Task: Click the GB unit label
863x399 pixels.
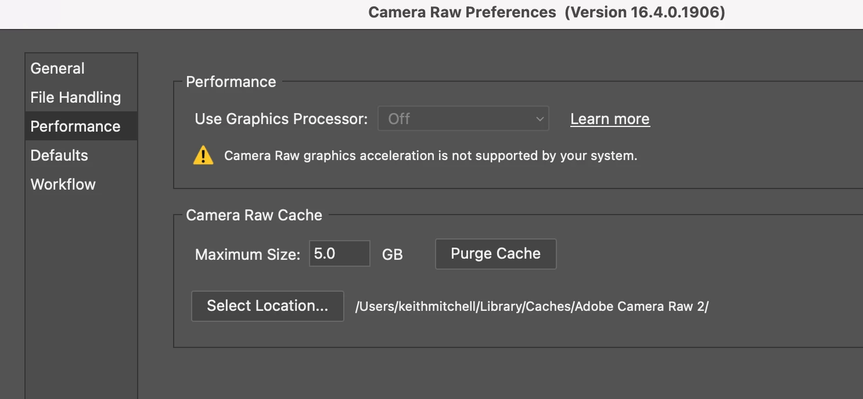Action: 392,255
